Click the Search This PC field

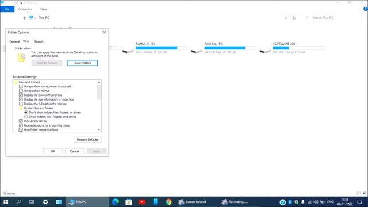323,18
